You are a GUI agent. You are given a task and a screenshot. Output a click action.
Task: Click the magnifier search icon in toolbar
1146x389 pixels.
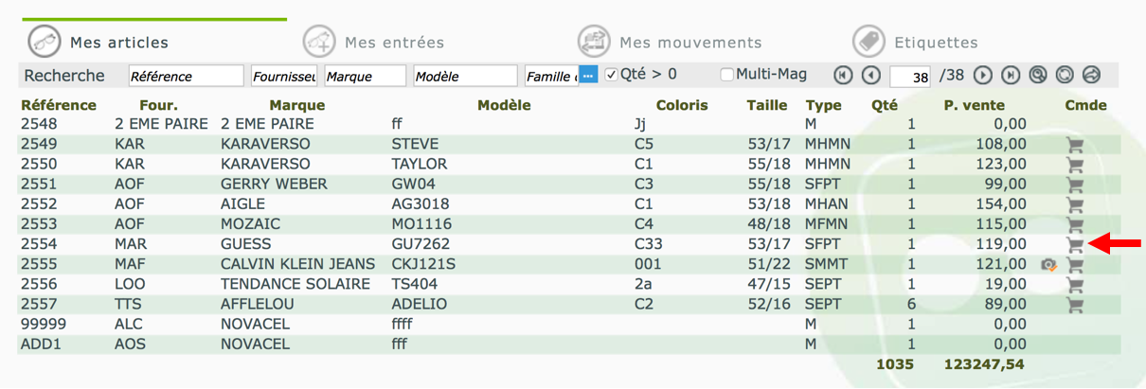tap(1038, 75)
